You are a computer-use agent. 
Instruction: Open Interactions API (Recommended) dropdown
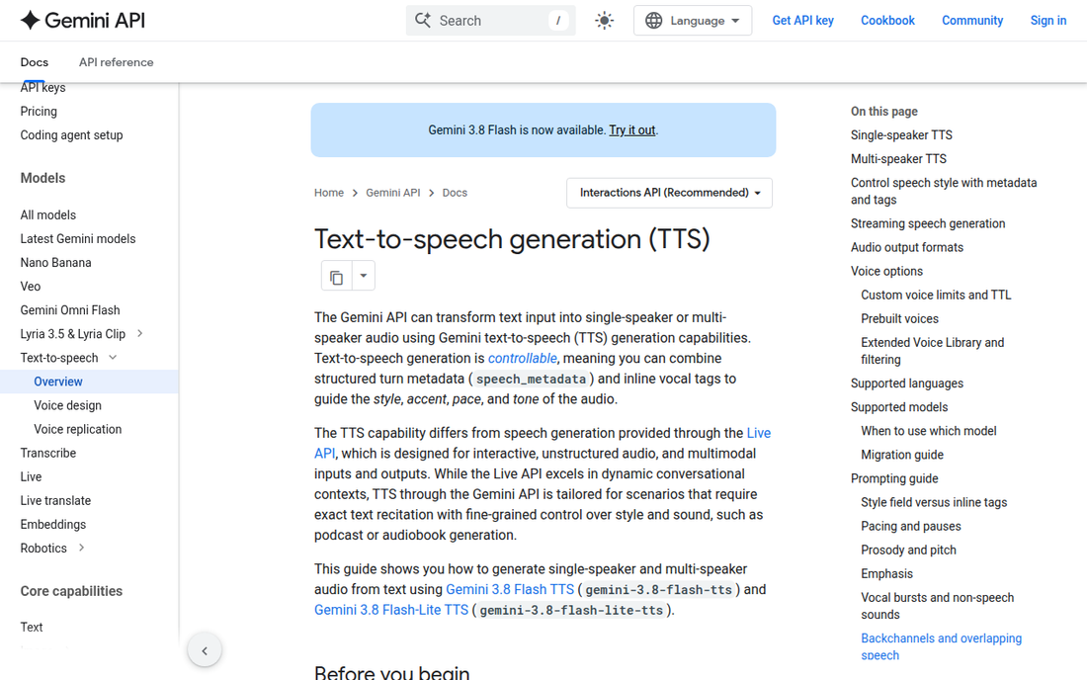(x=669, y=193)
